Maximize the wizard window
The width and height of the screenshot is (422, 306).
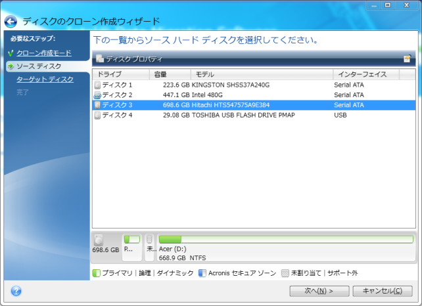(388, 5)
